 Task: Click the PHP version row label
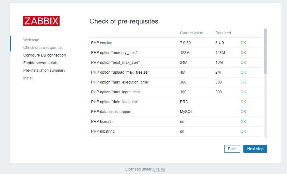tap(102, 43)
